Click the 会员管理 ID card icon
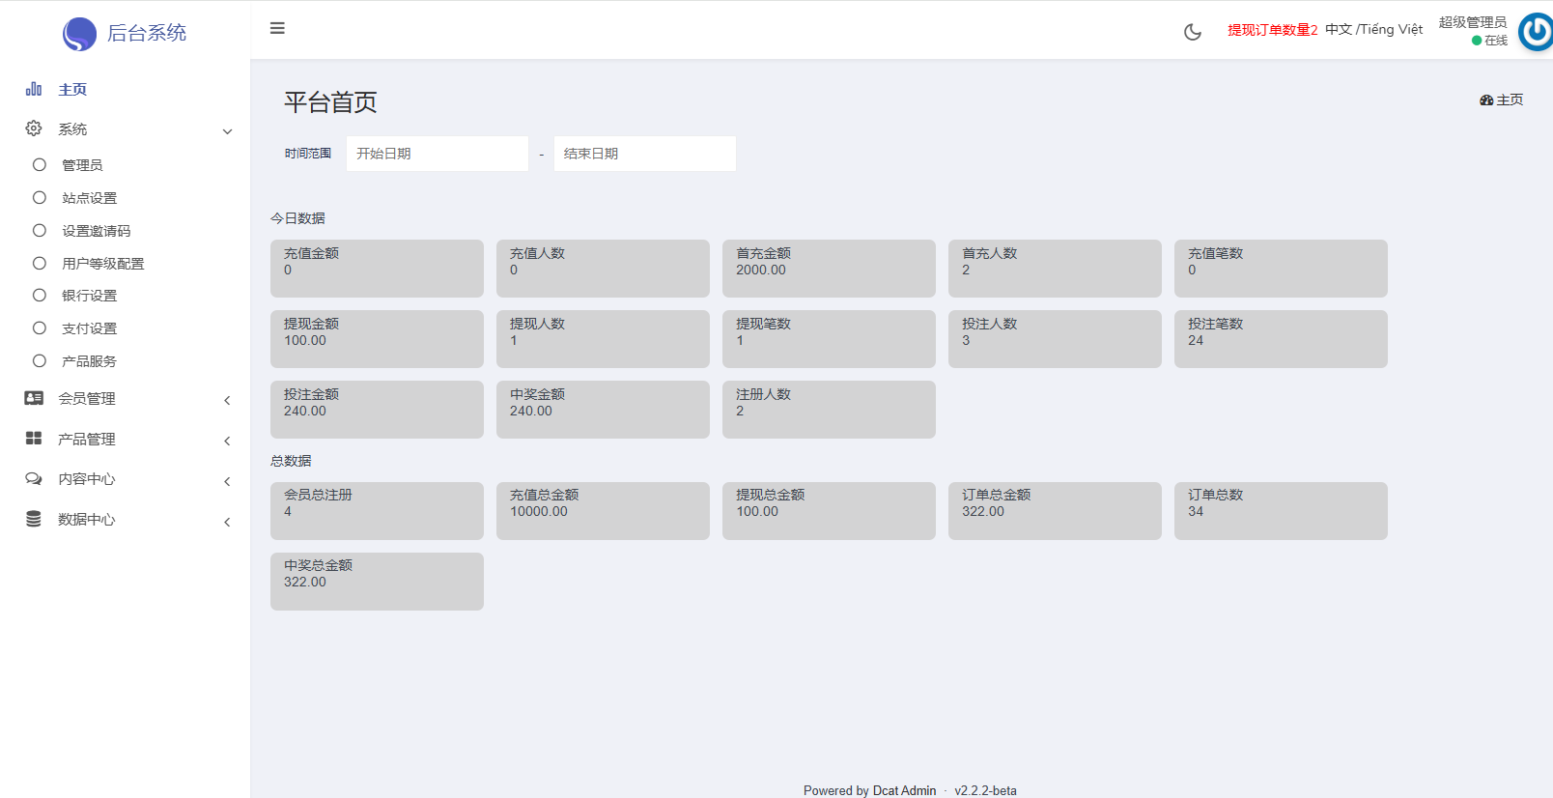The width and height of the screenshot is (1553, 798). click(x=34, y=398)
